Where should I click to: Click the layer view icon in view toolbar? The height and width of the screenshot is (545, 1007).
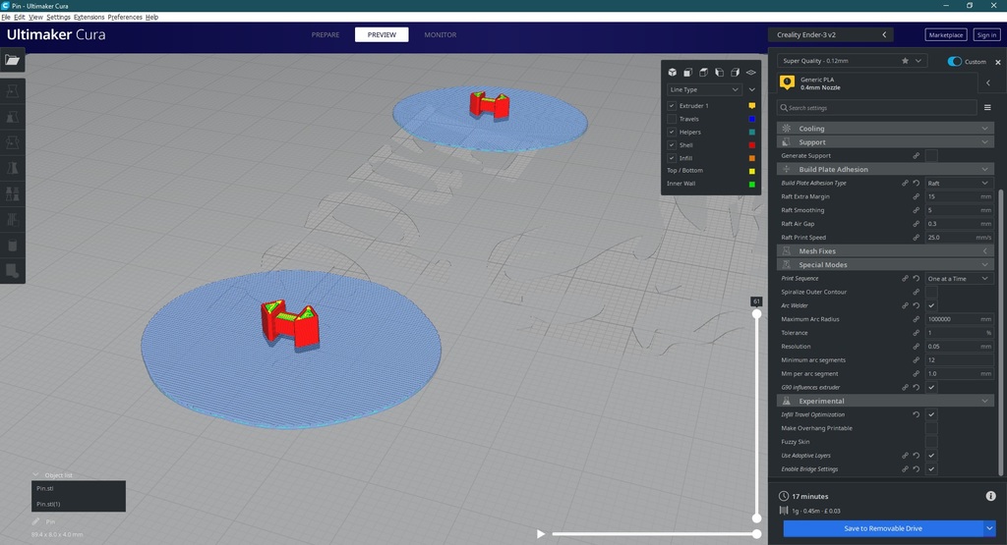pyautogui.click(x=750, y=72)
